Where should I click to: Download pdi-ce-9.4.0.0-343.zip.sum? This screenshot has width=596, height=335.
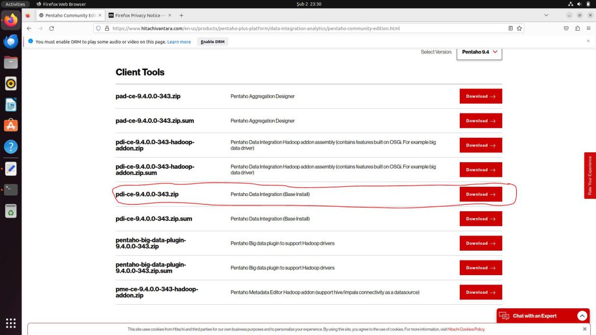[x=480, y=219]
